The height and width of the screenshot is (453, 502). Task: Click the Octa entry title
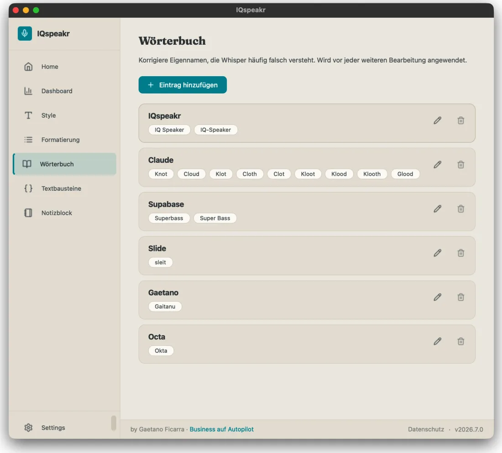157,337
